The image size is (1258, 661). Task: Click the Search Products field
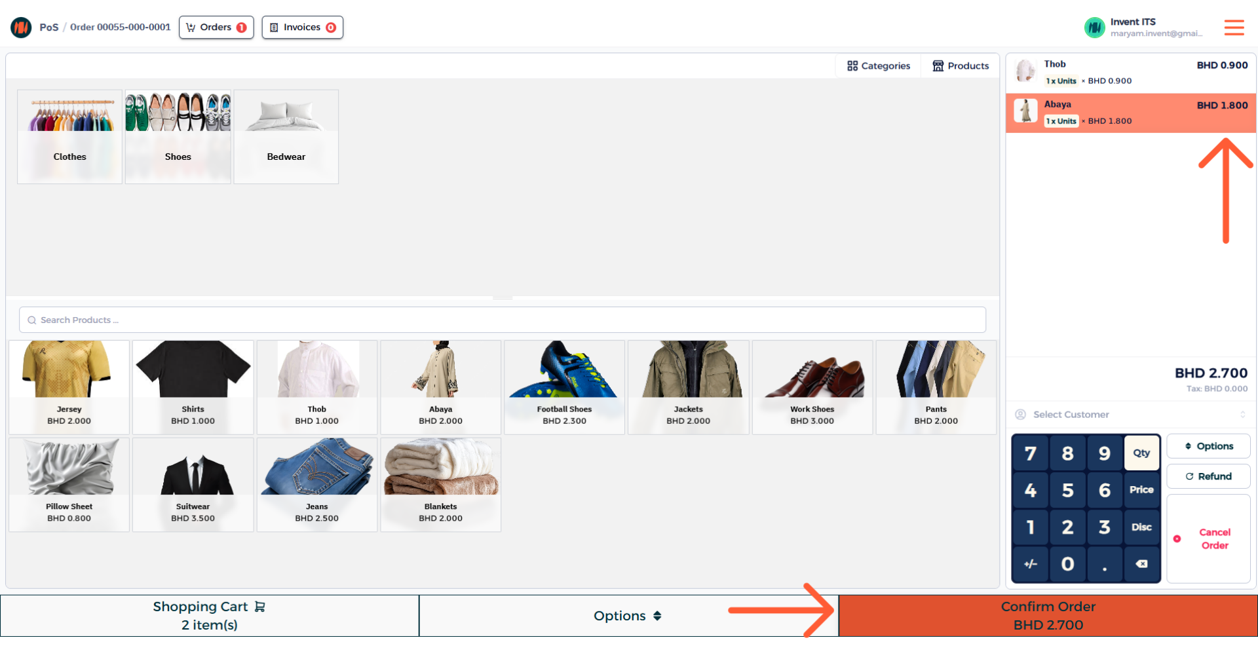[503, 320]
